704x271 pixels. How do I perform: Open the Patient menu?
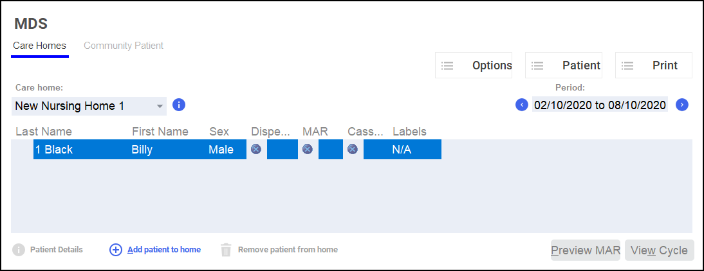[x=564, y=66]
